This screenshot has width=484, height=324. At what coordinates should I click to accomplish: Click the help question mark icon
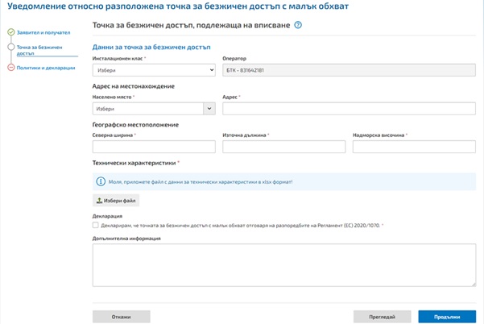coord(298,25)
